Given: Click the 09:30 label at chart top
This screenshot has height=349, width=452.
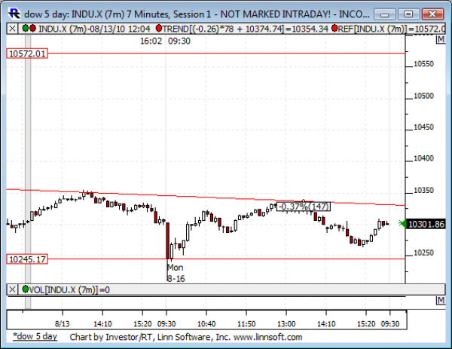Looking at the screenshot, I should [x=179, y=41].
